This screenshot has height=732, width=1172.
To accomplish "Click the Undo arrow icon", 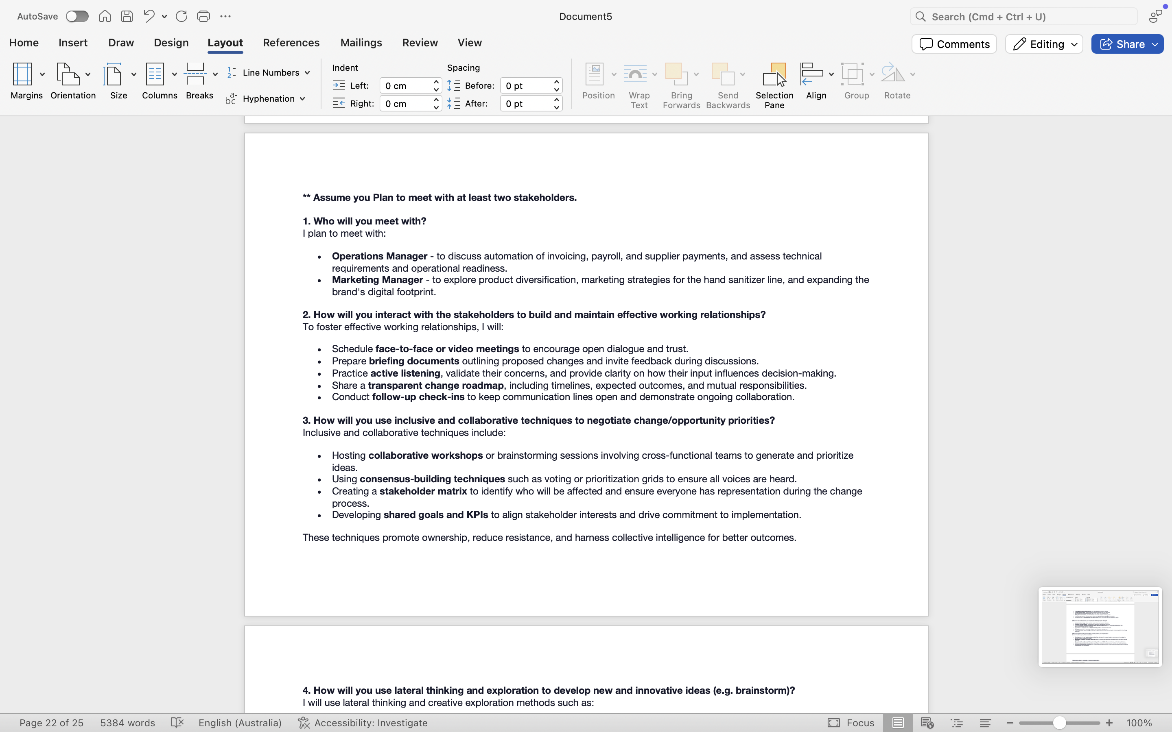I will [x=149, y=16].
